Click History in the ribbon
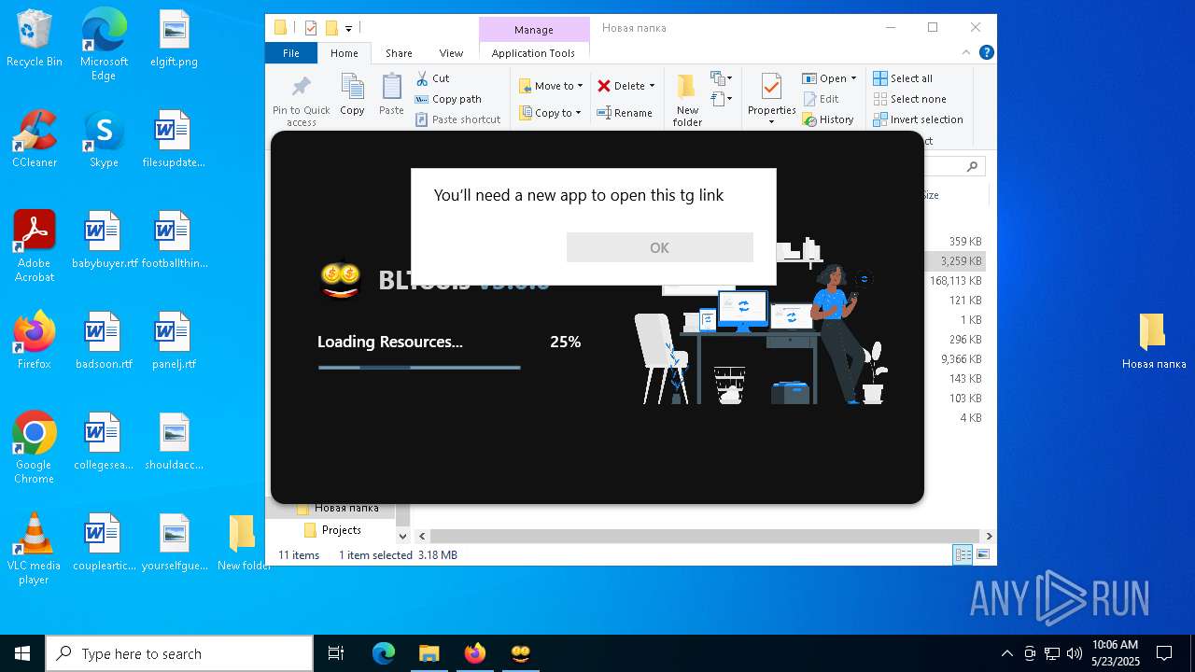The image size is (1195, 672). [x=828, y=119]
